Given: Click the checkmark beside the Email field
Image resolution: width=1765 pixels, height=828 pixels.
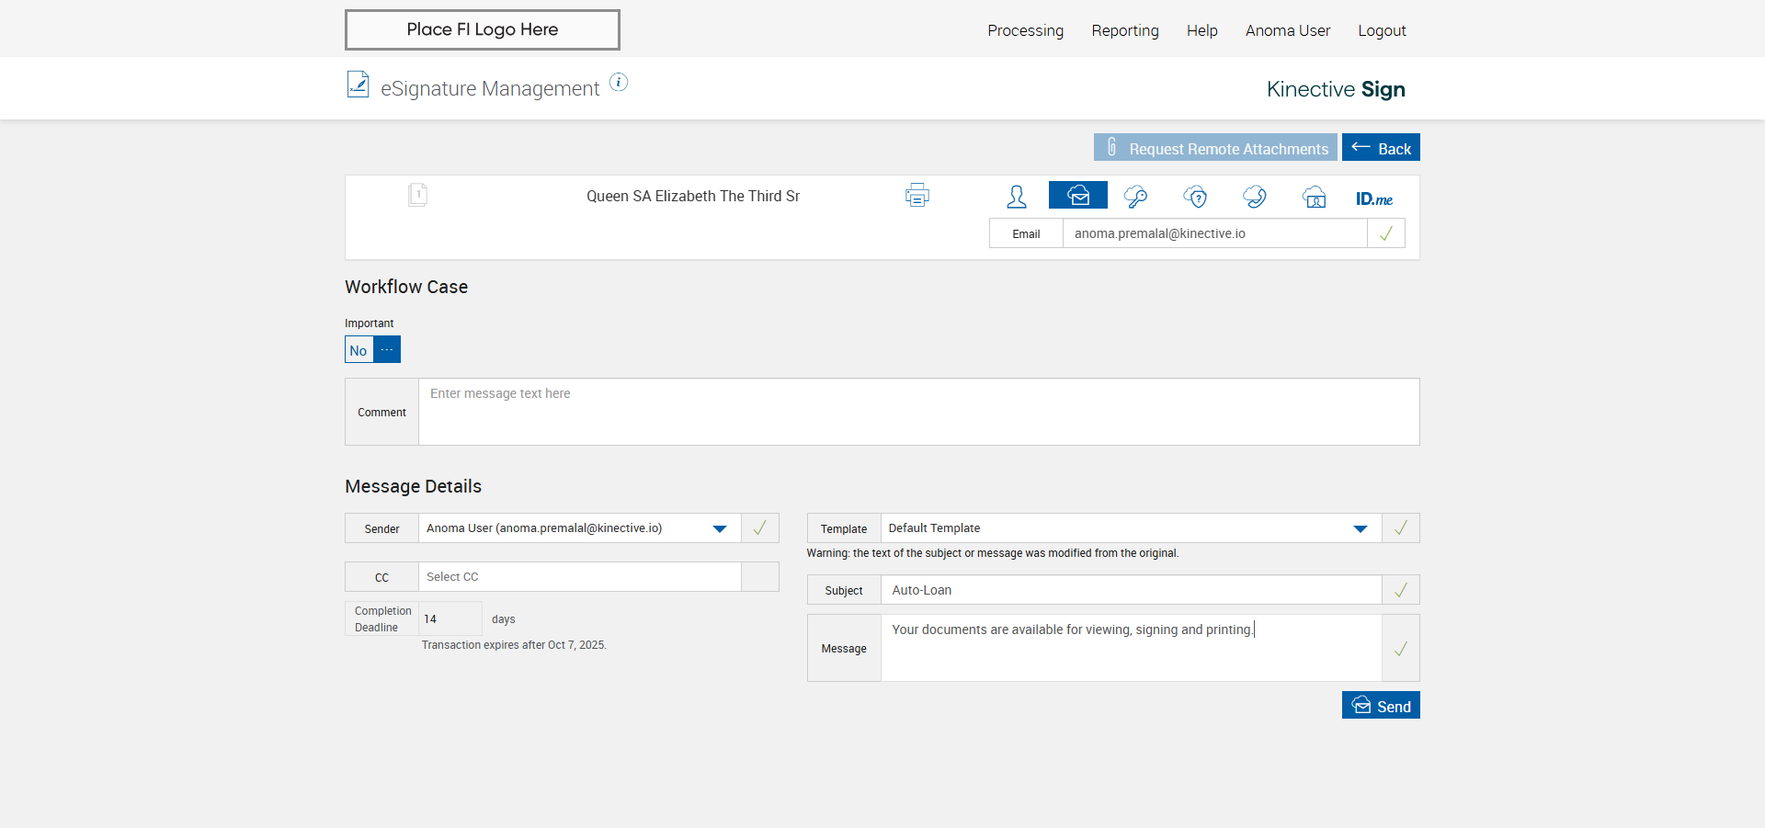Looking at the screenshot, I should [x=1386, y=233].
